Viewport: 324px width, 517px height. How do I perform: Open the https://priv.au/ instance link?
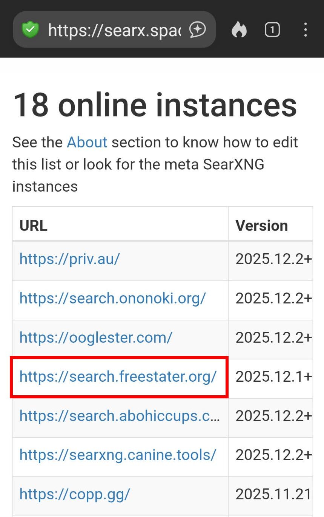click(x=70, y=259)
